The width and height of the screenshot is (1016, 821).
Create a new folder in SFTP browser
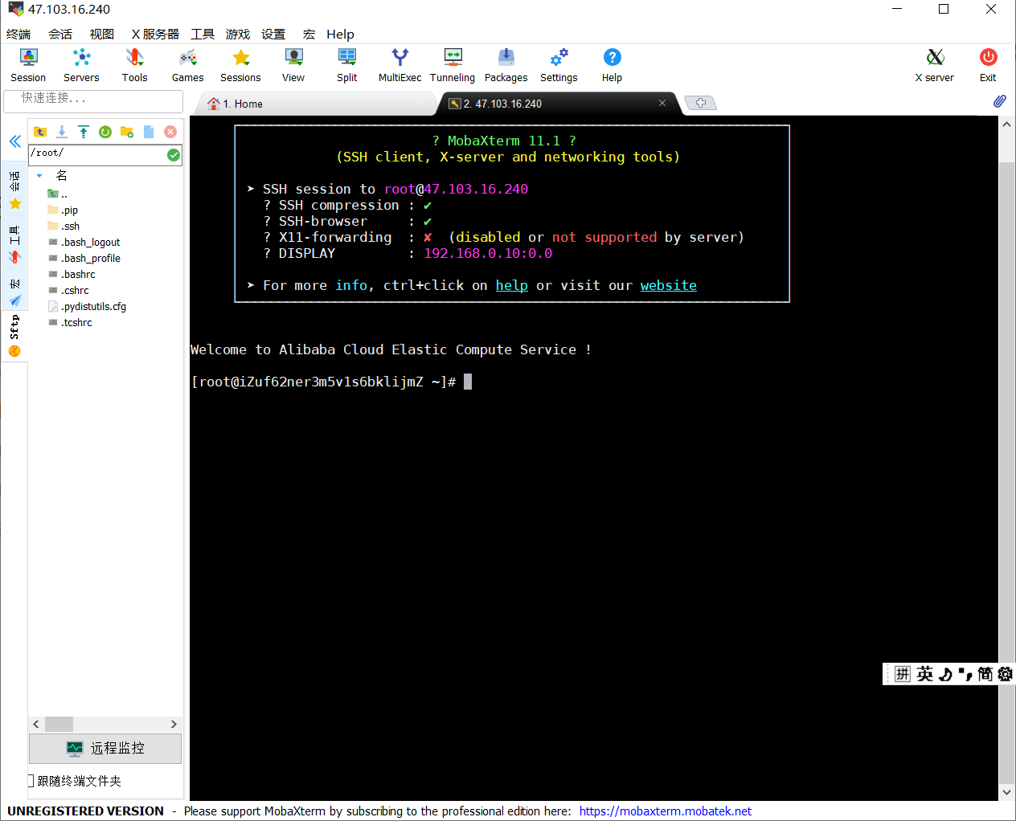pos(127,132)
